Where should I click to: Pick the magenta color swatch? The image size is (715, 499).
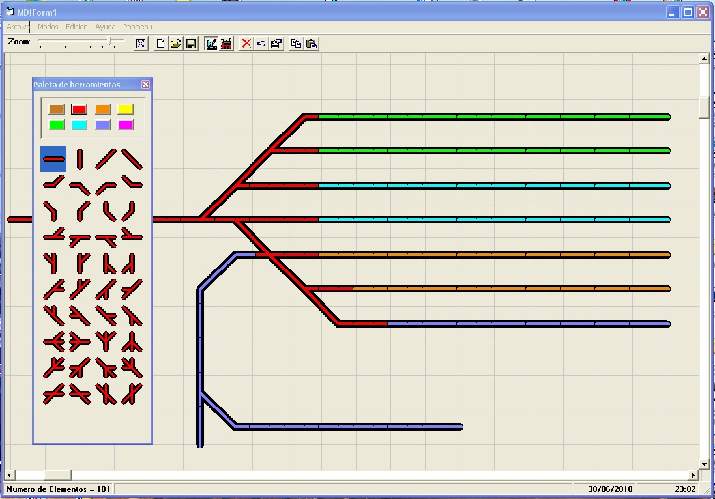(125, 125)
